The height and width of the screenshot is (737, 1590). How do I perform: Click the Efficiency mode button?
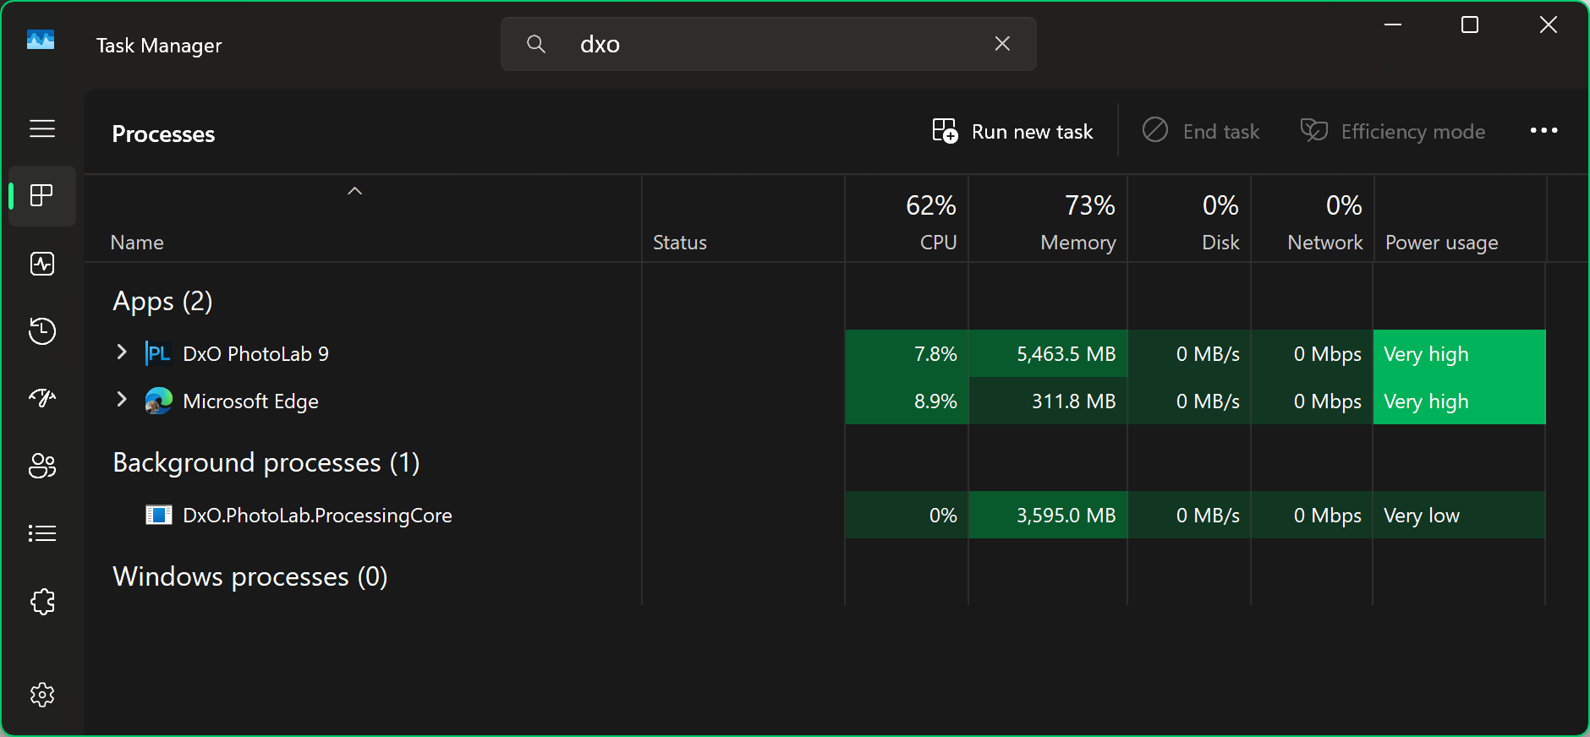click(x=1393, y=132)
